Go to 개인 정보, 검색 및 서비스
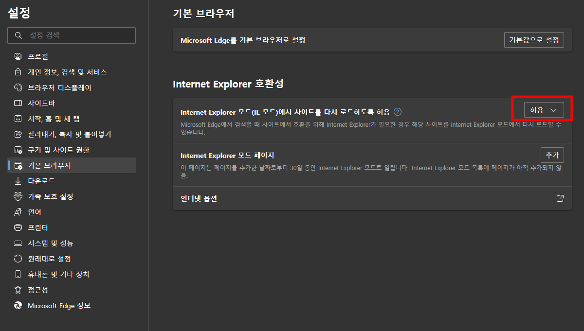Screen dimensions: 584x331 click(x=72, y=72)
